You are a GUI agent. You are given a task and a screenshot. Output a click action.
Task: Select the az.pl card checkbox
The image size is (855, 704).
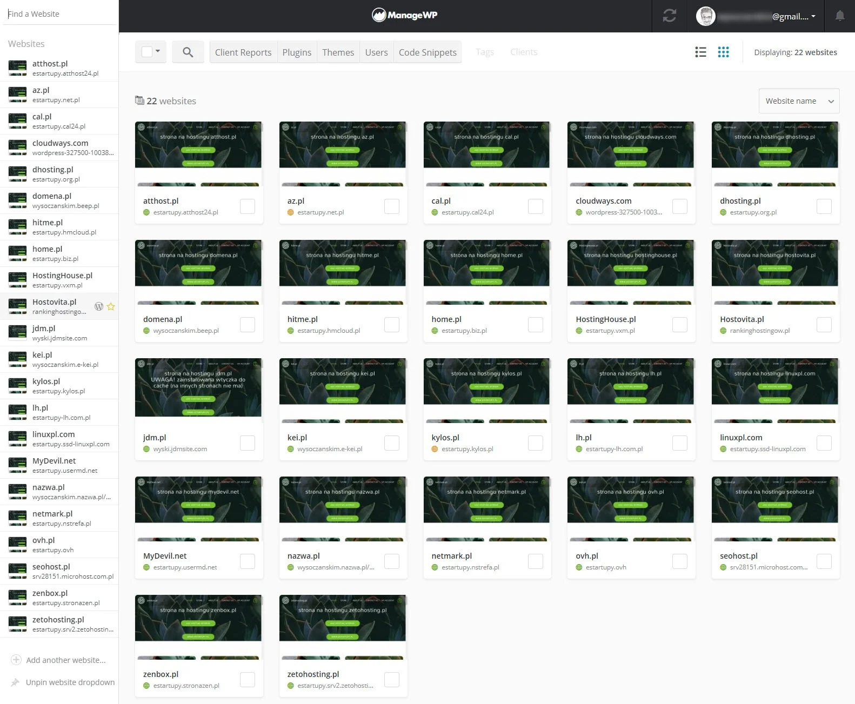pos(392,206)
